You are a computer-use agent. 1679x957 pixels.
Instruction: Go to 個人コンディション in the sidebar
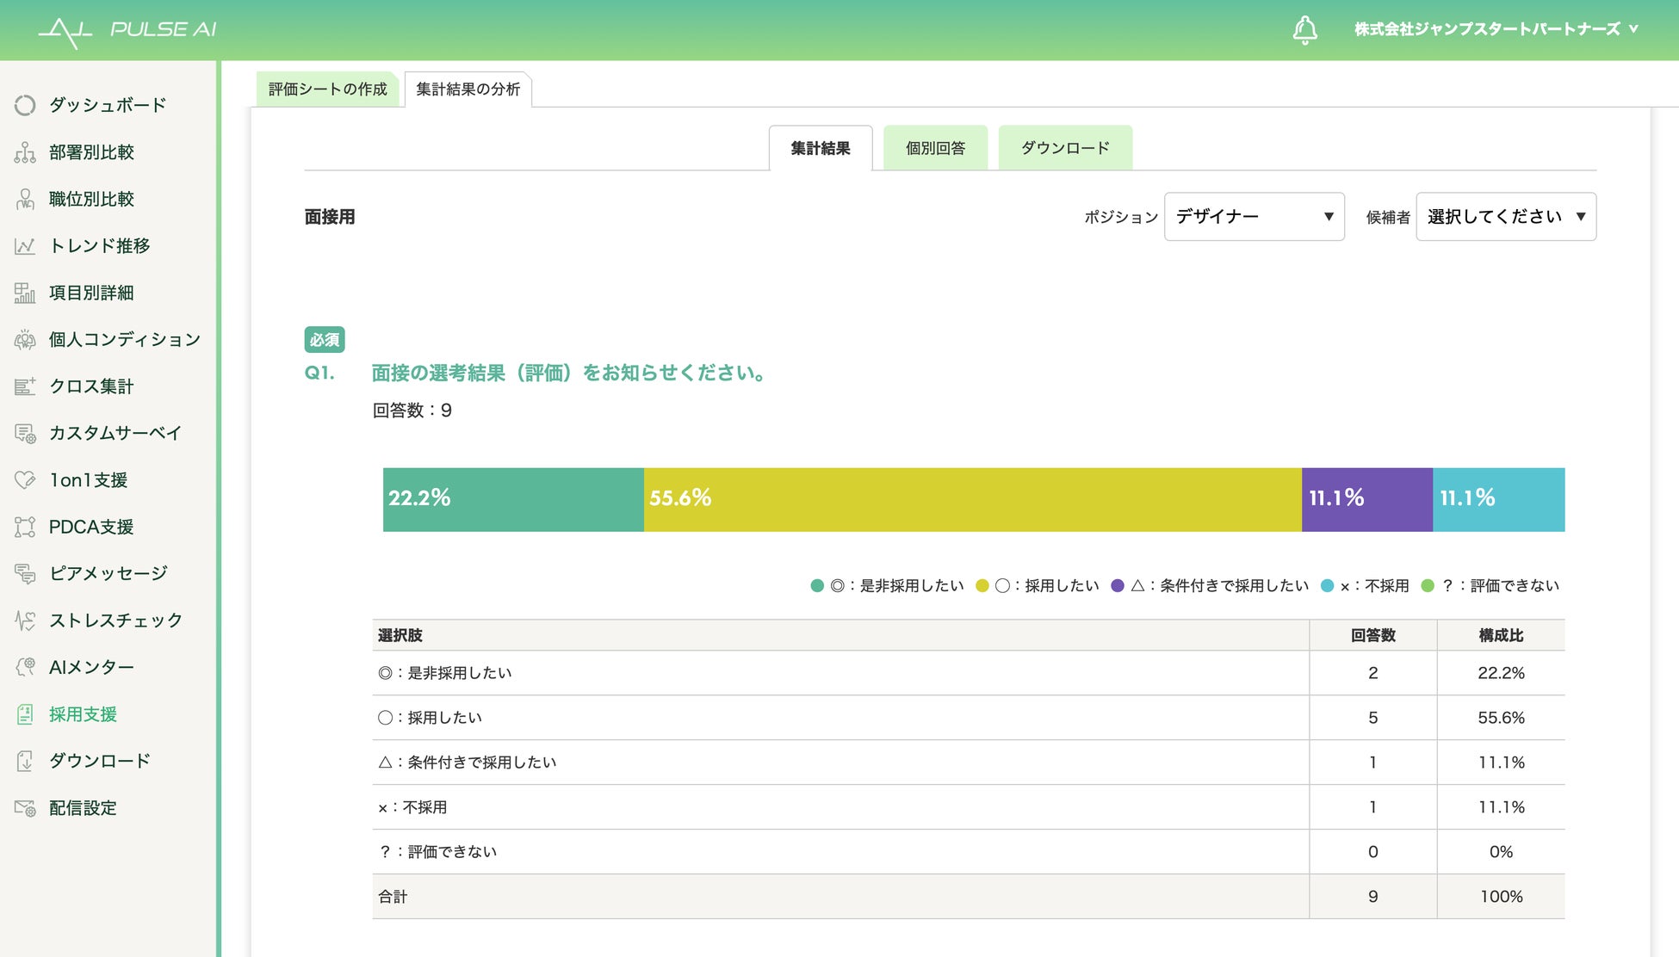[124, 340]
